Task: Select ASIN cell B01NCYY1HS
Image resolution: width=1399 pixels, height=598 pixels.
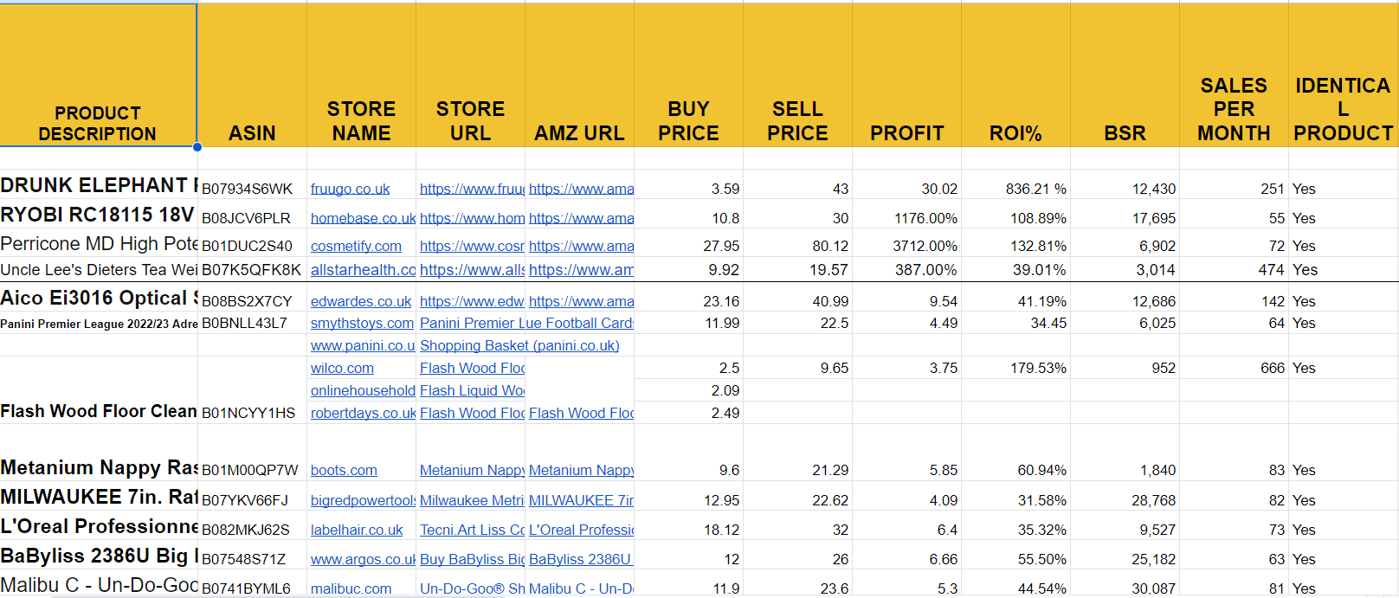Action: click(252, 390)
